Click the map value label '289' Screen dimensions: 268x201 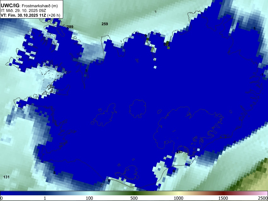pyautogui.click(x=70, y=27)
